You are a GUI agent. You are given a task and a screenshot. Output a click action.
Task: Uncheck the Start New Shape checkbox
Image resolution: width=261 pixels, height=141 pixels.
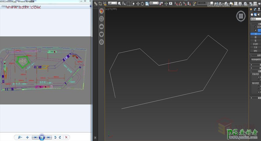[255, 30]
